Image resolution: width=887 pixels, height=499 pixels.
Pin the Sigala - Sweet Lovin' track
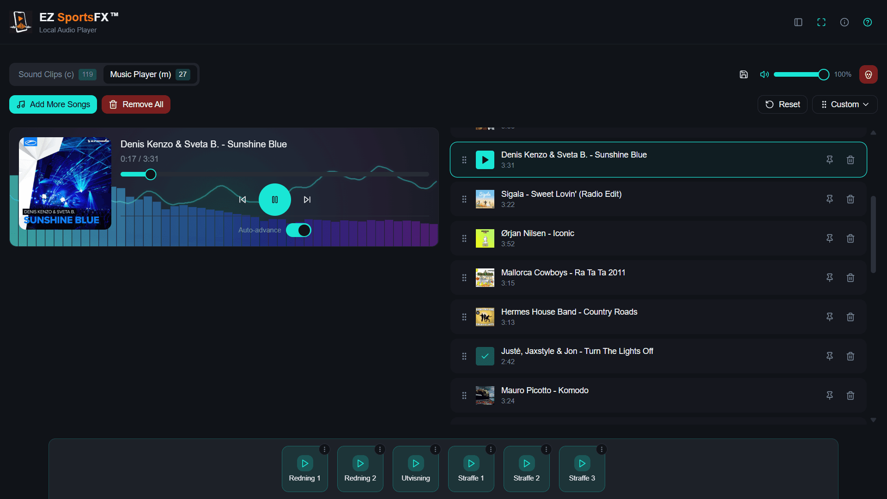click(x=829, y=199)
